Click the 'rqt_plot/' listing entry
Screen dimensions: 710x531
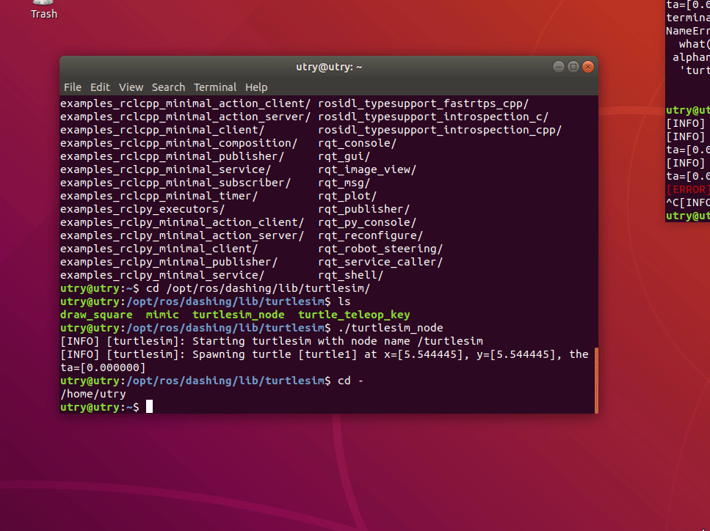click(x=347, y=196)
